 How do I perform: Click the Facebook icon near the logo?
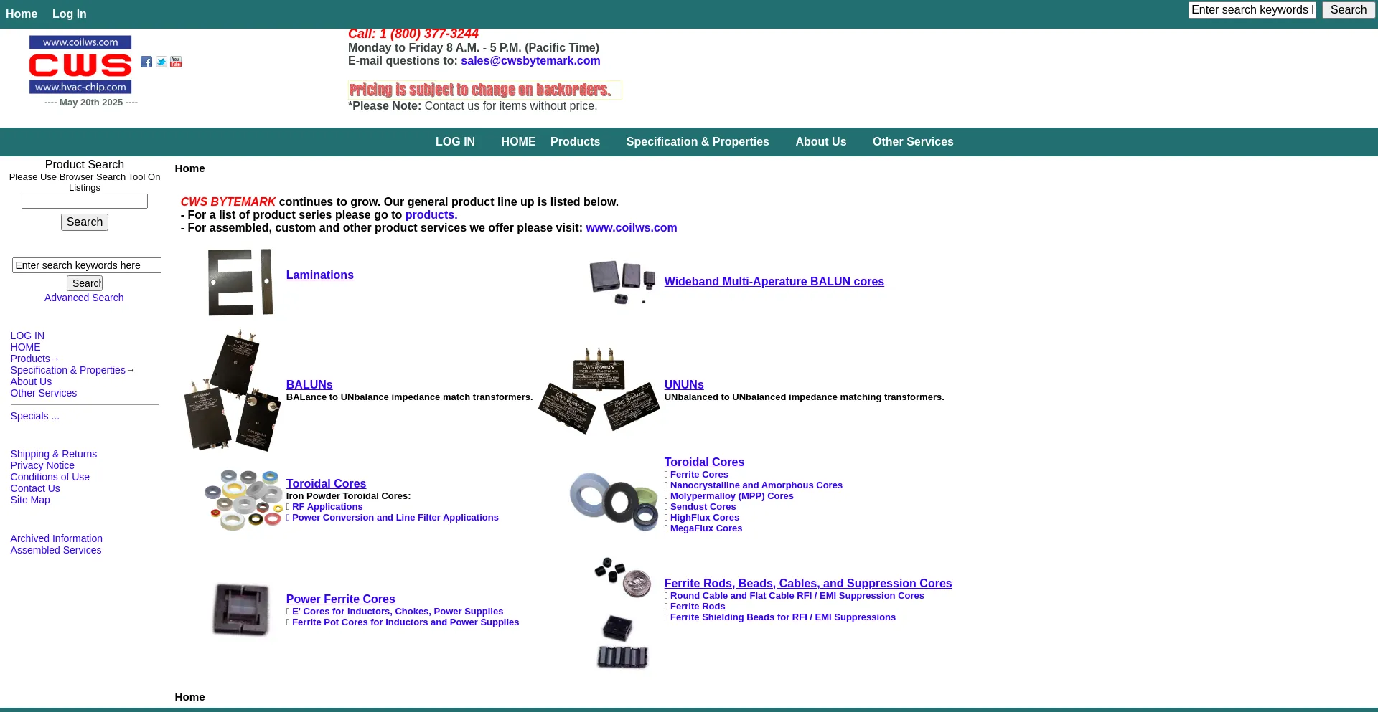coord(146,62)
